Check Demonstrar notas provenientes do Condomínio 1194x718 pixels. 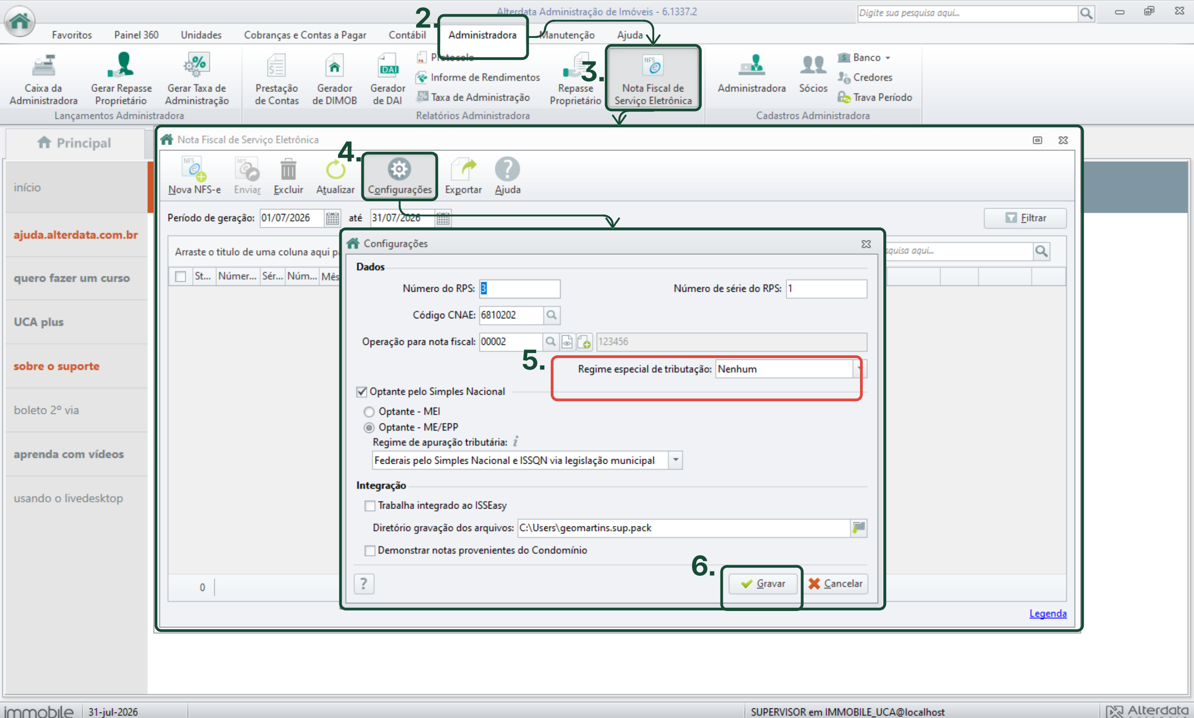click(370, 551)
